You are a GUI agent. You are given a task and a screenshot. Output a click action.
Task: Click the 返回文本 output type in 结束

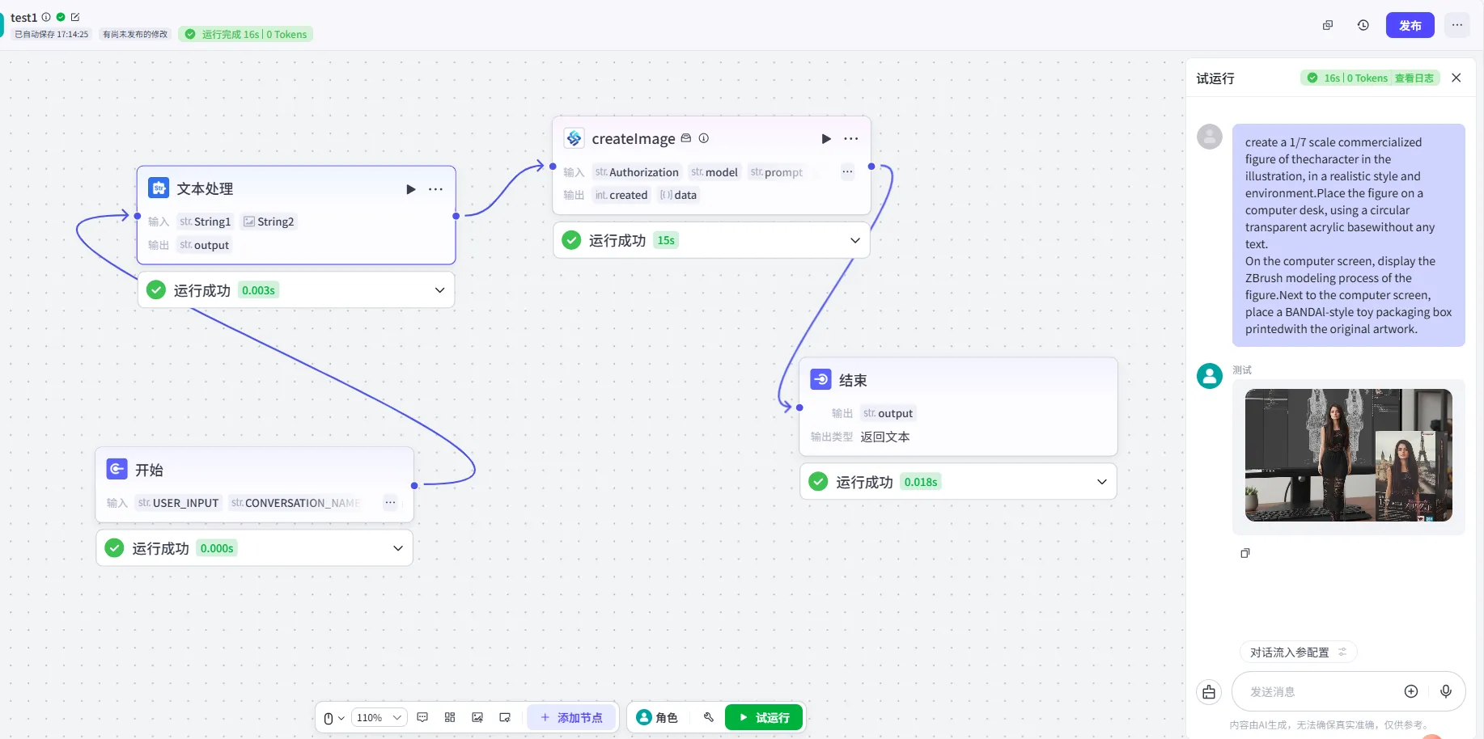(885, 437)
